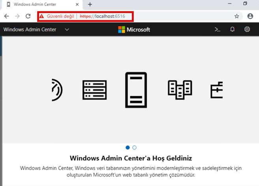Select the second carousel page dot
Screen dimensions: 259x186
[x=135, y=147]
